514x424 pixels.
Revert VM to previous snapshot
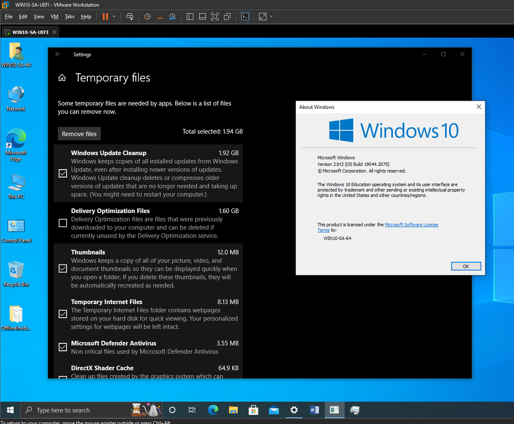point(160,17)
